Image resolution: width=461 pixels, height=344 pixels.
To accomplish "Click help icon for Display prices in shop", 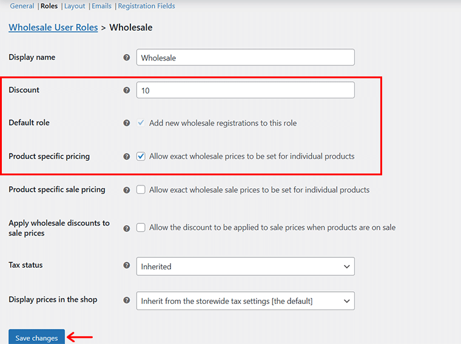I will click(x=126, y=300).
